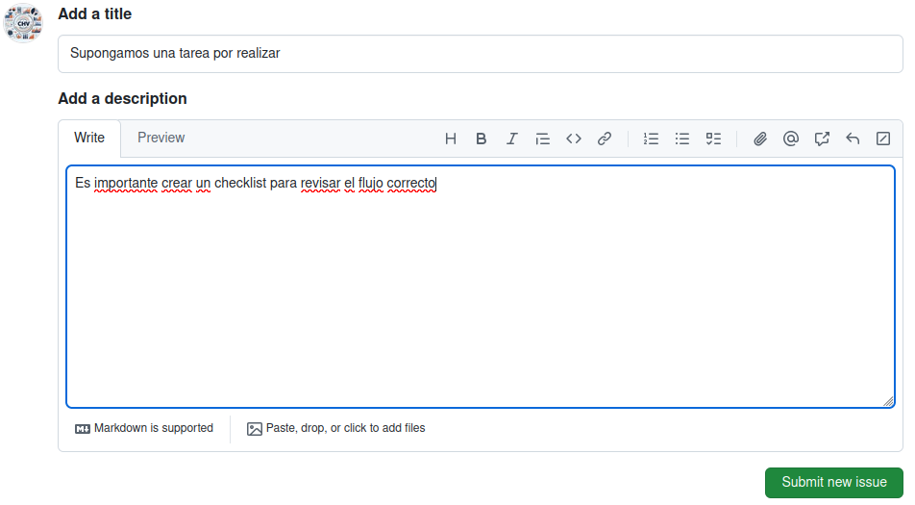The height and width of the screenshot is (505, 915).
Task: Click the 'Add a title' label
Action: tap(94, 14)
